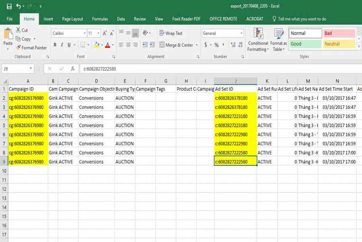Toggle Wrap Text for the cell
The height and width of the screenshot is (242, 362).
[171, 33]
